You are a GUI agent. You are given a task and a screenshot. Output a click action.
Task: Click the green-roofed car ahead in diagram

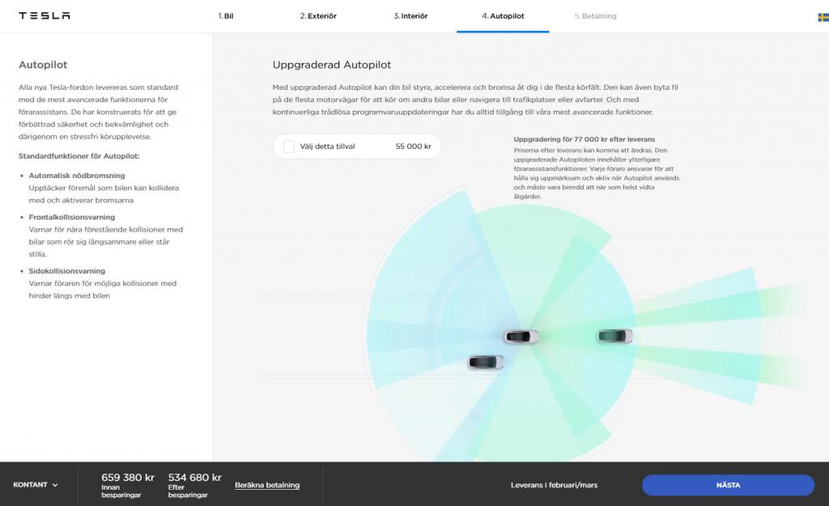pyautogui.click(x=615, y=336)
